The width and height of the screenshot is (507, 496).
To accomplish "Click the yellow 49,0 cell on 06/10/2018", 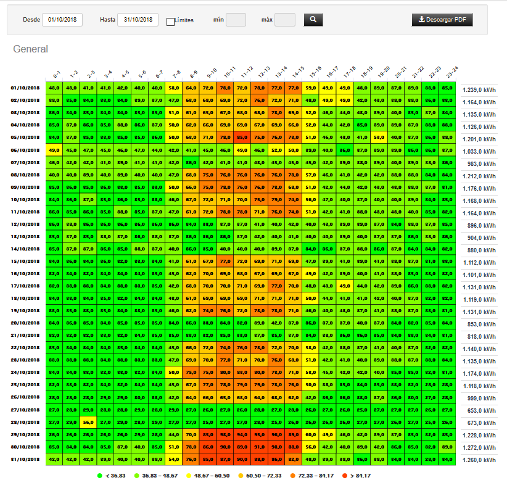I will click(54, 150).
